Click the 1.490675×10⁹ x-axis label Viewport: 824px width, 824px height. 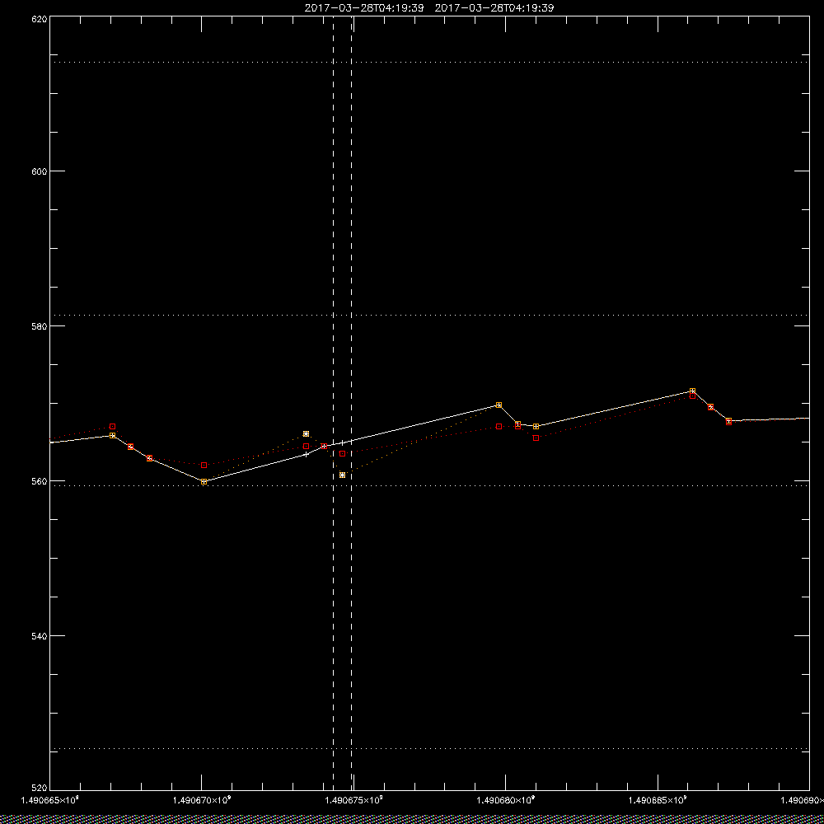point(353,800)
